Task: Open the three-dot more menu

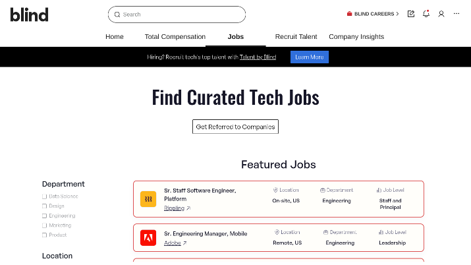Action: click(x=457, y=14)
